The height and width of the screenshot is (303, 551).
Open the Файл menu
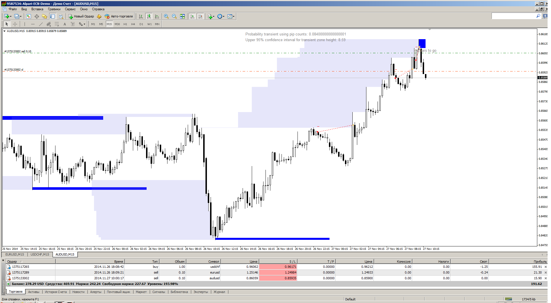(x=13, y=9)
